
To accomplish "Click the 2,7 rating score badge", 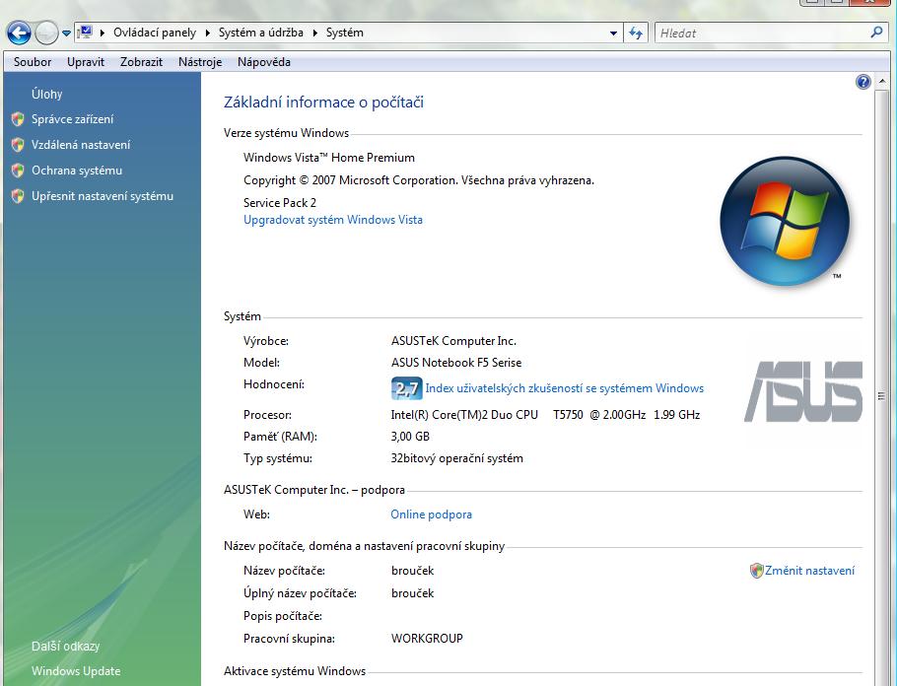I will pyautogui.click(x=407, y=388).
